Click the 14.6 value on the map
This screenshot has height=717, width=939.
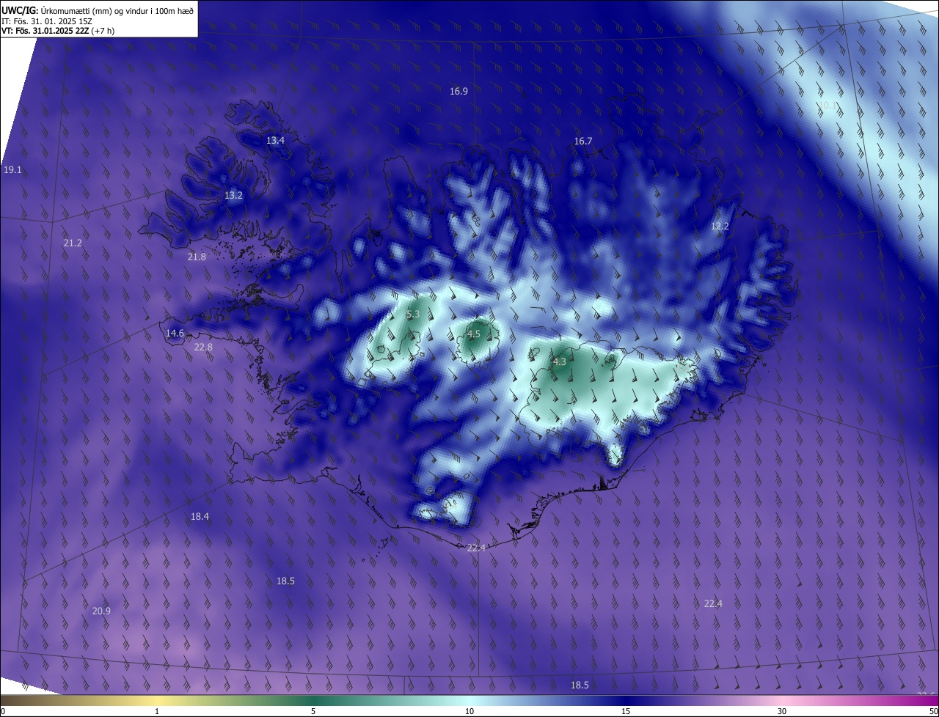(175, 333)
